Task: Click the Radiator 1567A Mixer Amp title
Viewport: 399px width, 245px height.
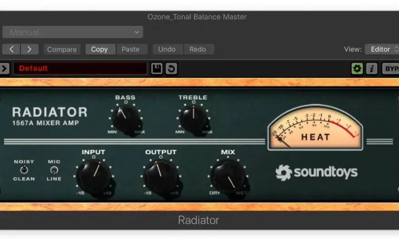Action: 50,116
